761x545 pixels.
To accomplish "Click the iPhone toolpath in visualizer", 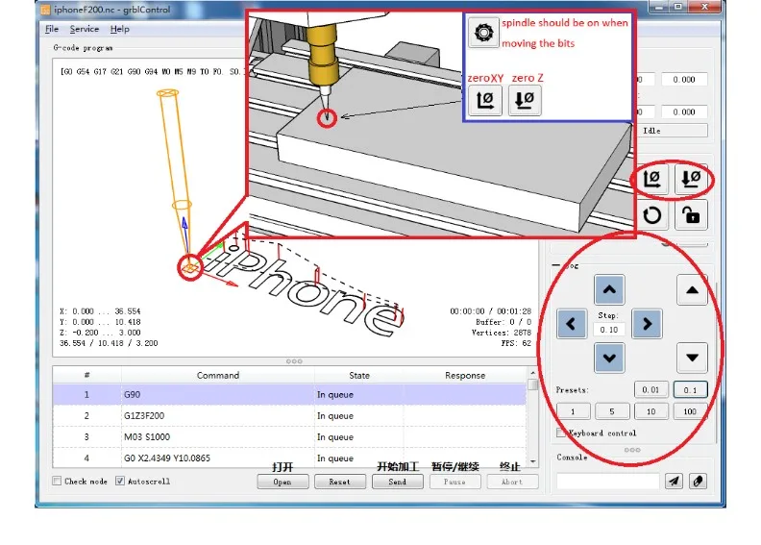I will pyautogui.click(x=306, y=286).
